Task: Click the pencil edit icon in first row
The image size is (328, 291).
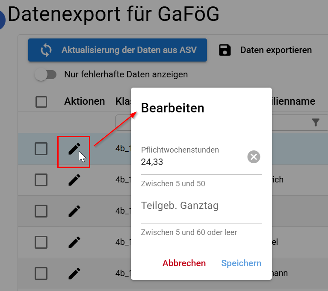Action: (x=74, y=149)
